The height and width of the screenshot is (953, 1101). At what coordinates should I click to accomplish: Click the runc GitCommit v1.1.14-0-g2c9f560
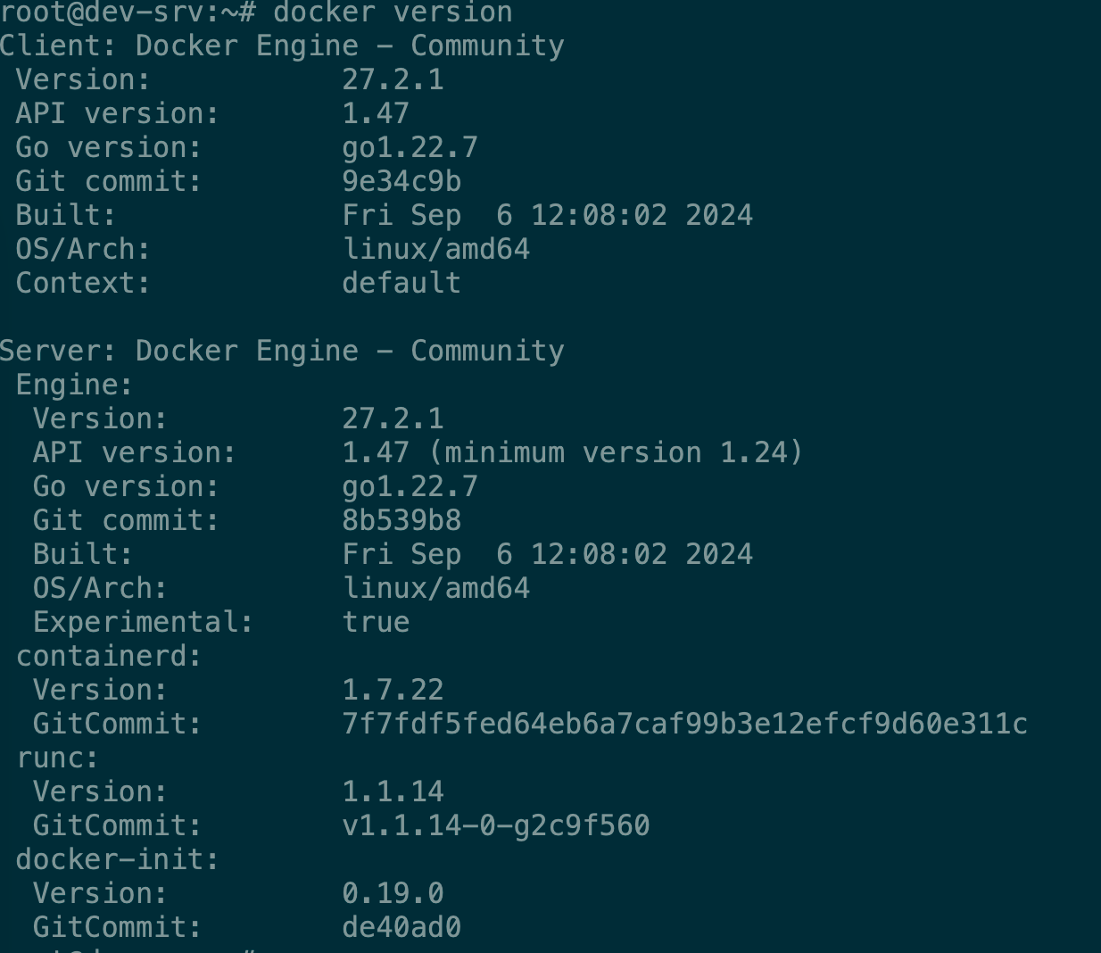pos(495,825)
